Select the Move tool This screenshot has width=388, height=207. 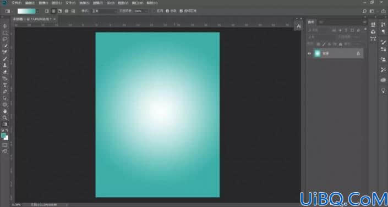[x=5, y=26]
